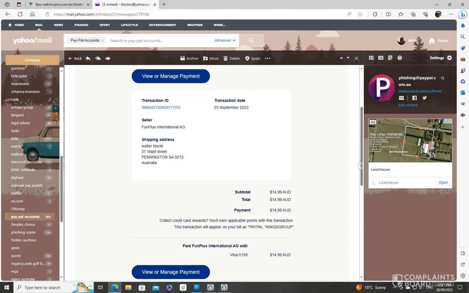
Task: Remove the Pay-Pal-Accounts search filter chip
Action: [x=103, y=40]
